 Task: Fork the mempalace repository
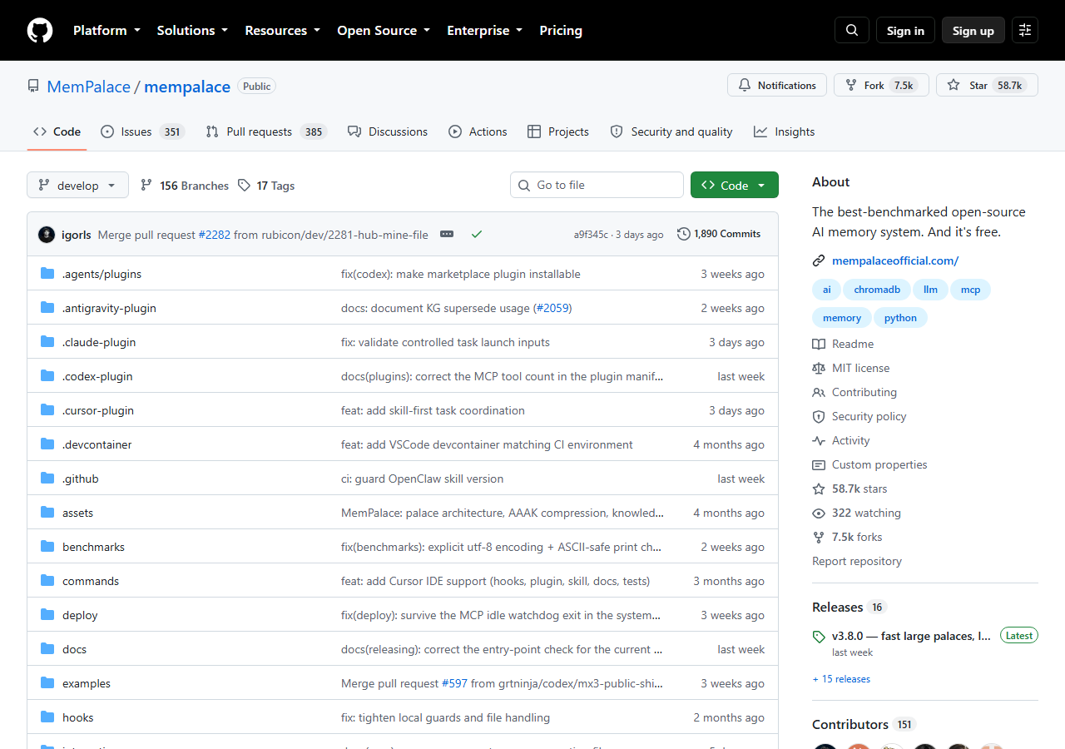[x=881, y=85]
